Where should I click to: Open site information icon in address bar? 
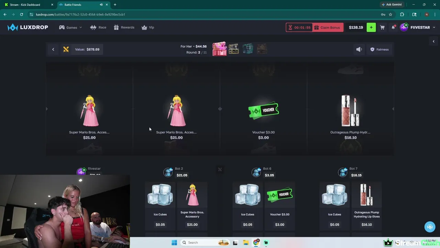click(x=31, y=14)
